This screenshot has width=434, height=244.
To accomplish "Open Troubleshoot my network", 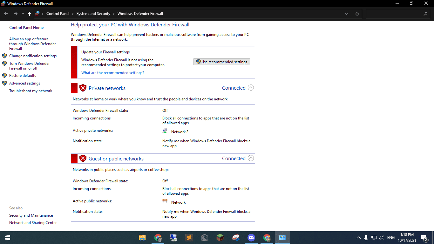I will [x=31, y=91].
